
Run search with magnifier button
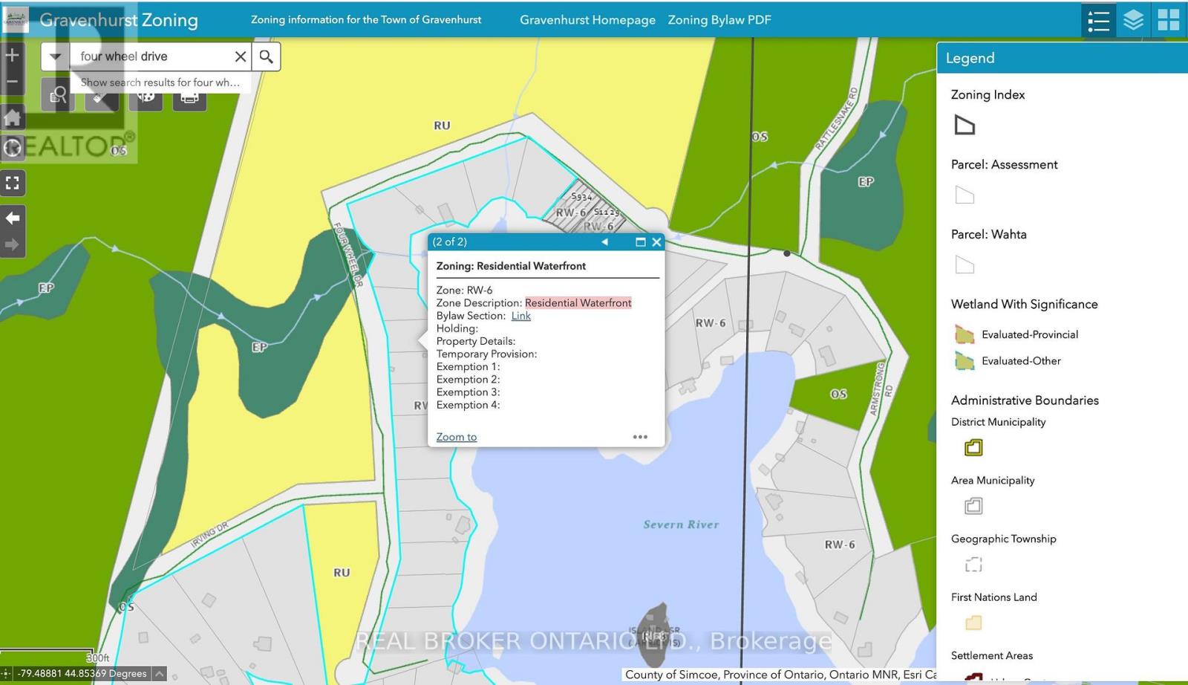point(266,56)
